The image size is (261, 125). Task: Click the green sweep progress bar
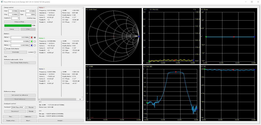tap(18, 26)
